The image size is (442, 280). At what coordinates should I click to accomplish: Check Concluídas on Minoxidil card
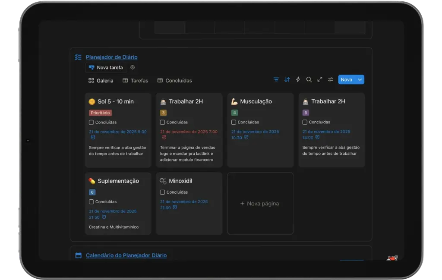point(162,192)
